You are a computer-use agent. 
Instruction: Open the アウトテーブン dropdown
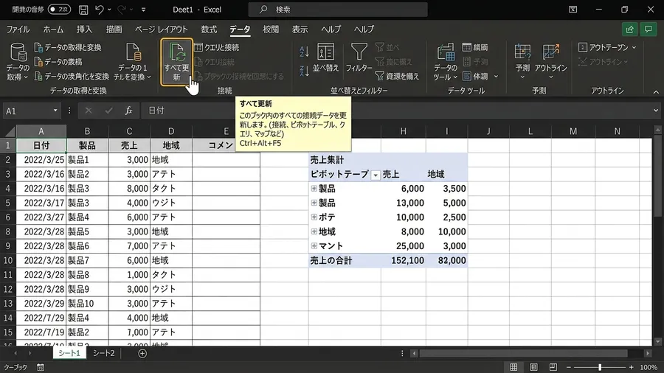[x=607, y=47]
